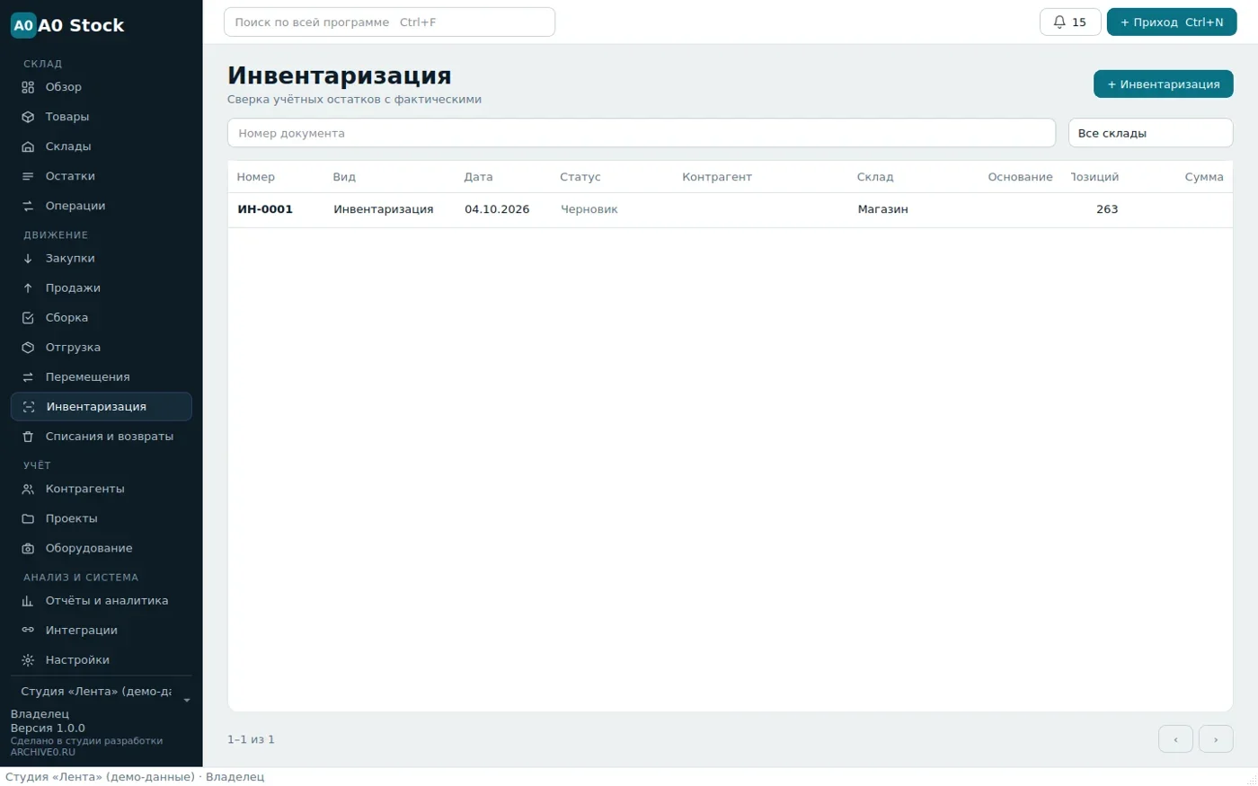Viewport: 1258px width, 786px height.
Task: Click the 263 positions value
Action: (1107, 209)
